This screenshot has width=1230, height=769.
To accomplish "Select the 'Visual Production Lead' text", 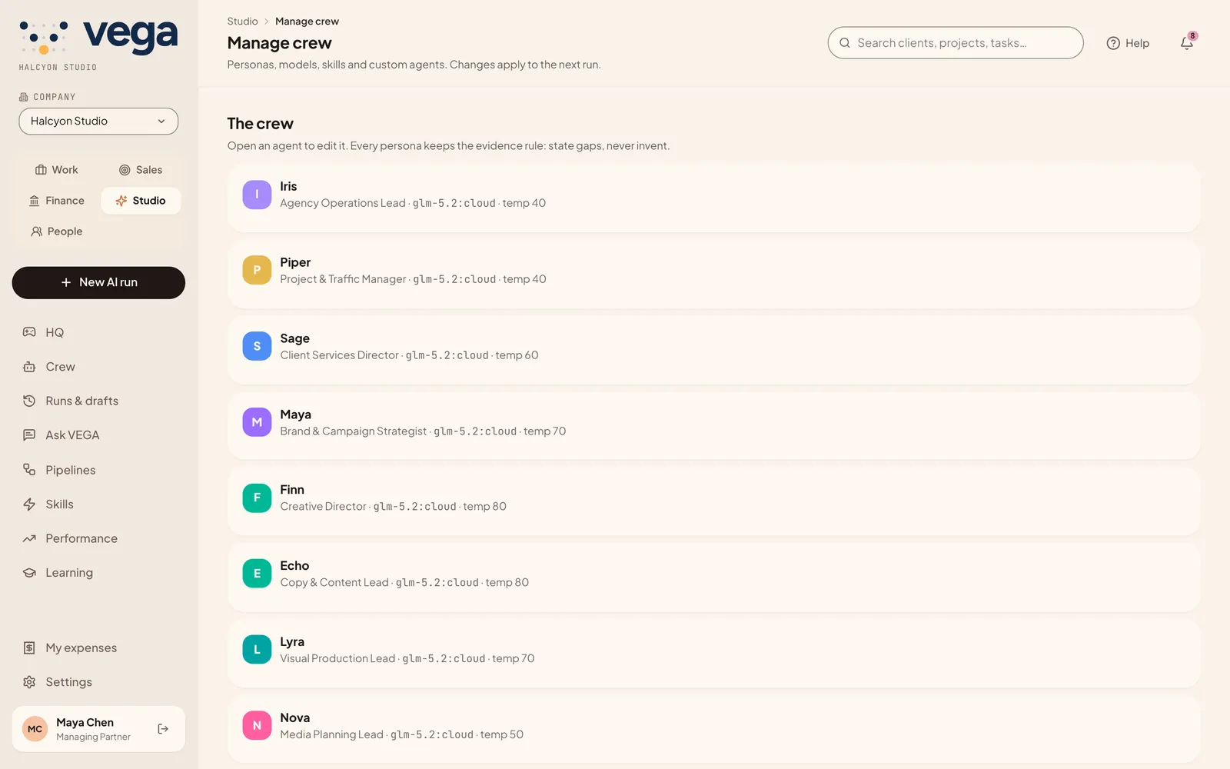I will coord(337,659).
